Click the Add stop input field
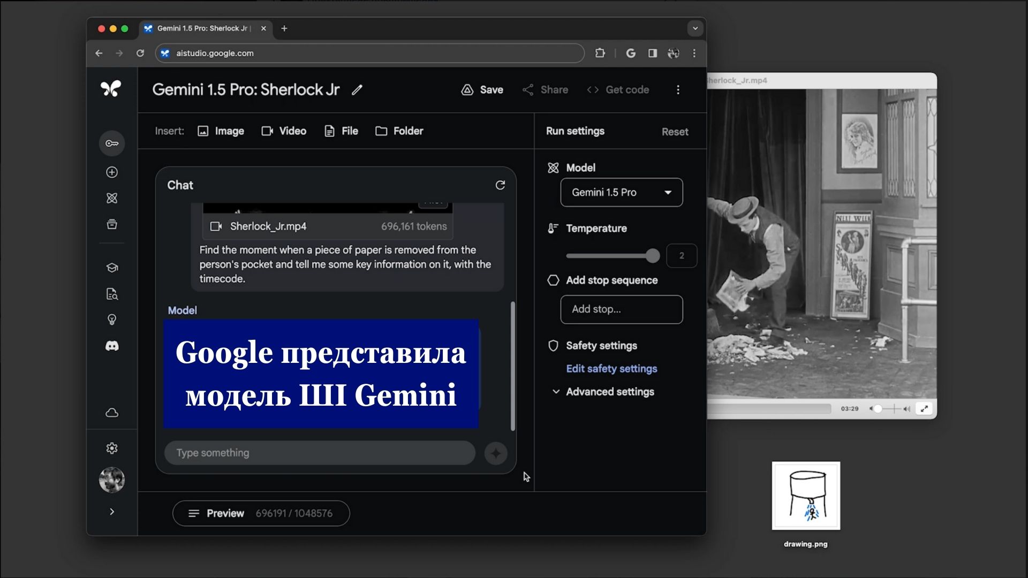 [622, 309]
